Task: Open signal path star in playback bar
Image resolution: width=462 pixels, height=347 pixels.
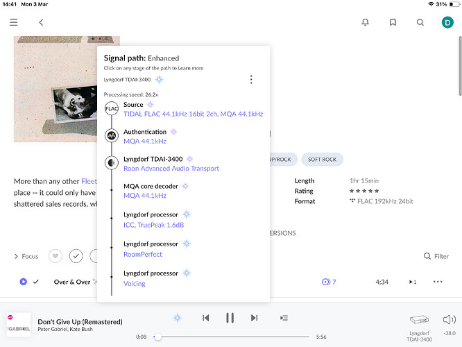Action: 177,318
